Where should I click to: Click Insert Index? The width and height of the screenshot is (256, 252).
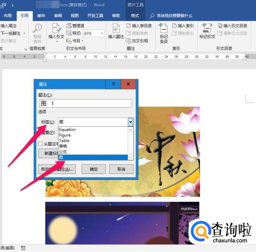(183, 26)
